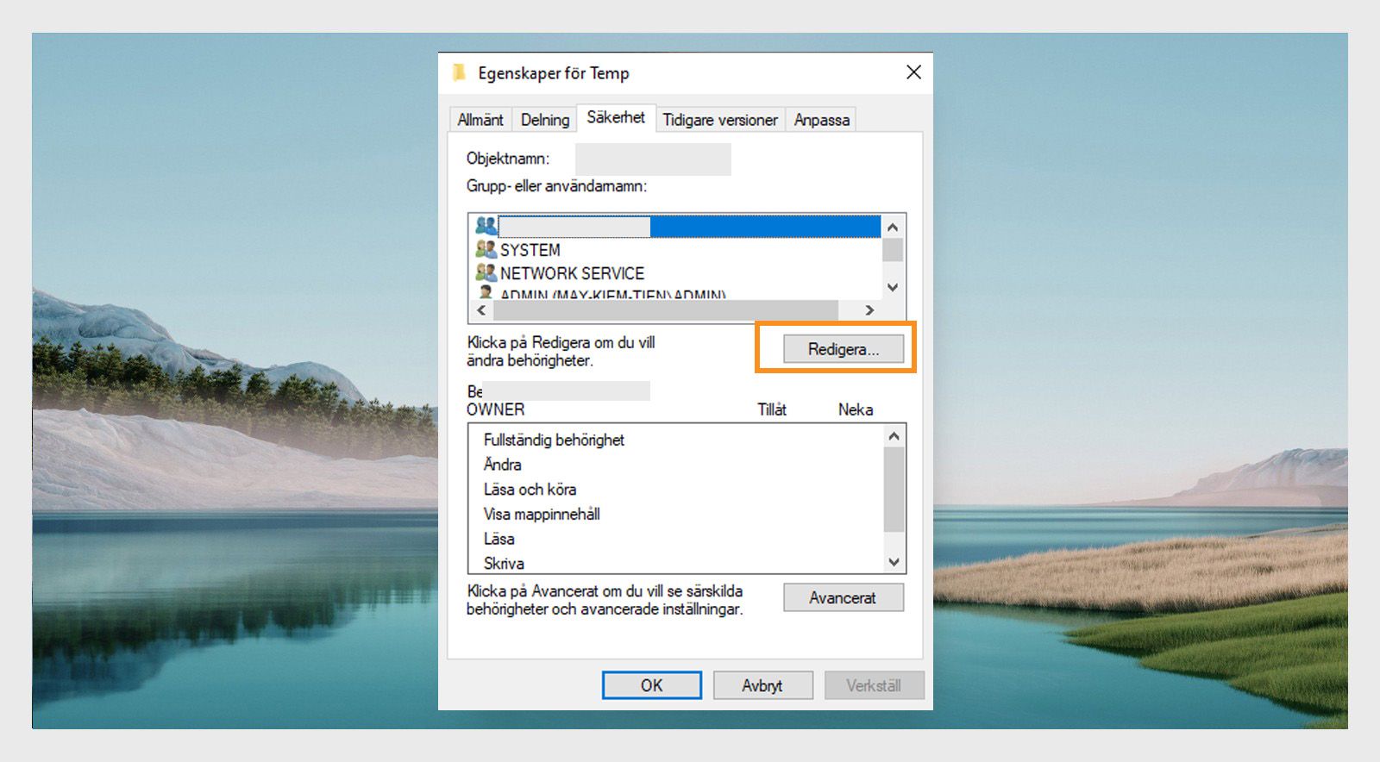This screenshot has width=1380, height=762.
Task: Click the NETWORK SERVICE group icon
Action: pos(486,272)
